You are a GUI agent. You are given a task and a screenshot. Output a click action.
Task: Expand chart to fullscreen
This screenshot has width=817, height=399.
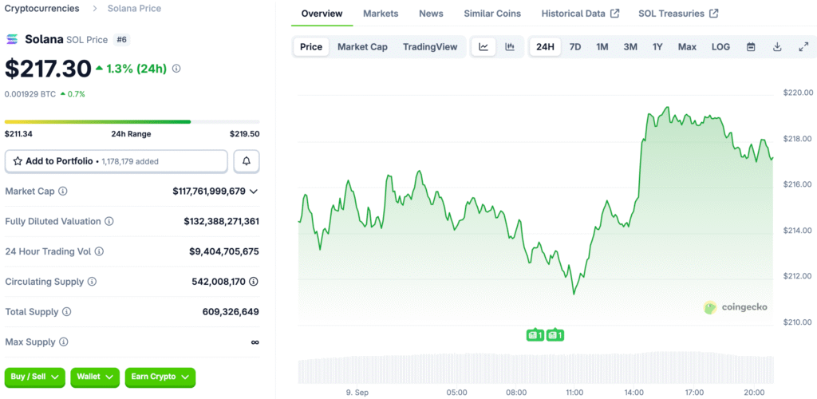803,47
